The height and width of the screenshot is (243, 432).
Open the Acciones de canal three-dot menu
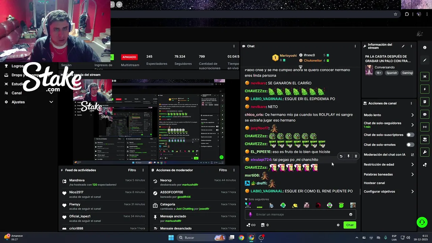tap(411, 103)
